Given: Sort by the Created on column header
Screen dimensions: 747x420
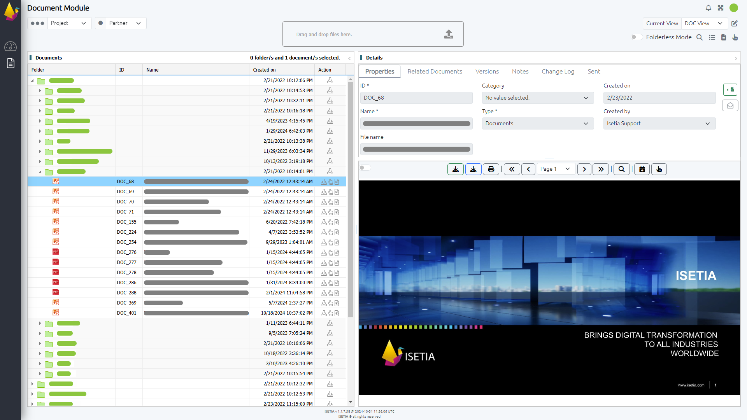Looking at the screenshot, I should point(282,70).
